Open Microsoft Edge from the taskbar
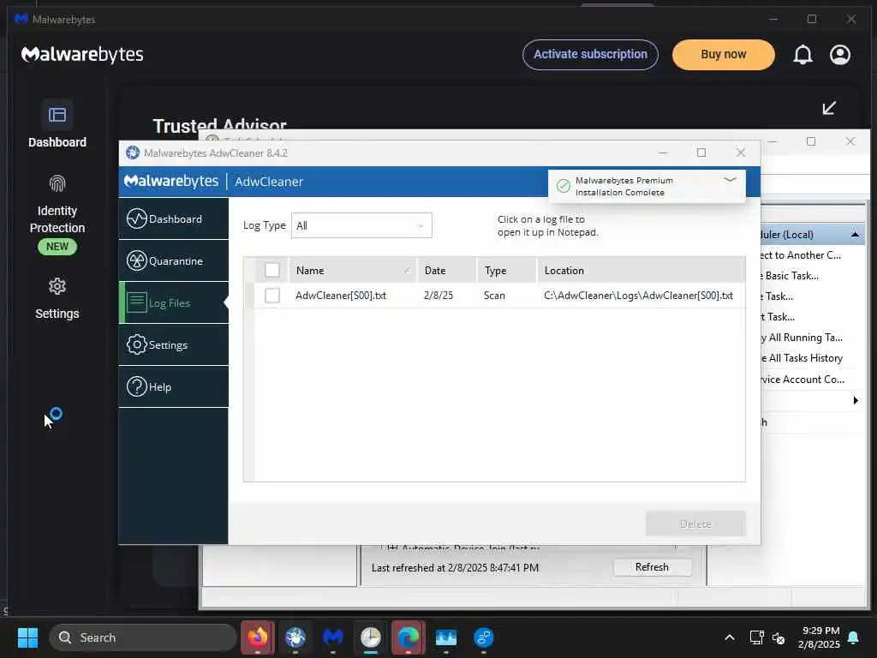The width and height of the screenshot is (877, 658). pyautogui.click(x=409, y=637)
